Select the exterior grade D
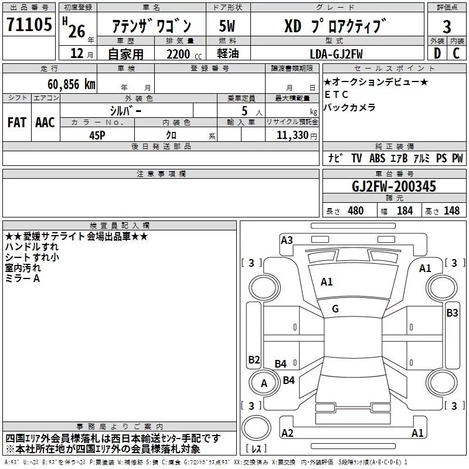Image resolution: width=469 pixels, height=469 pixels. (x=437, y=53)
